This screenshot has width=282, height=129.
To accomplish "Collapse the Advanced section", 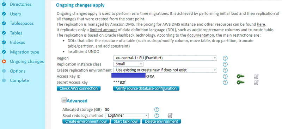I will [x=64, y=100].
